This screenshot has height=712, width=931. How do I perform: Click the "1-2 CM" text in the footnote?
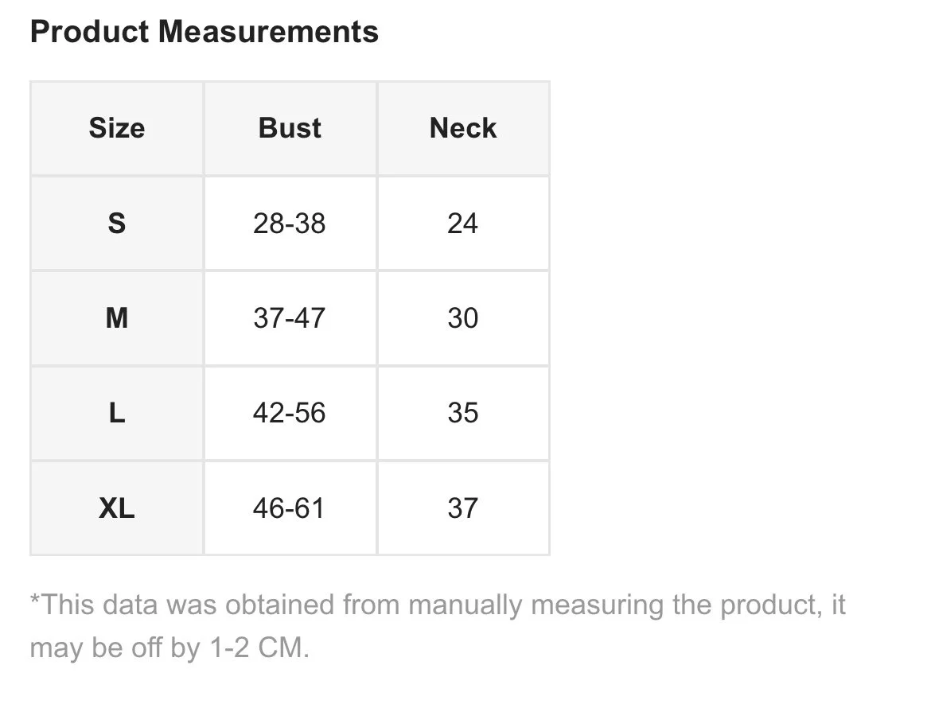pos(259,648)
